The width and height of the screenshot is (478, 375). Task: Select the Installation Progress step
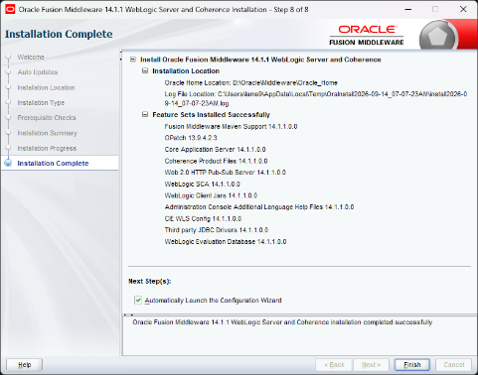click(47, 148)
